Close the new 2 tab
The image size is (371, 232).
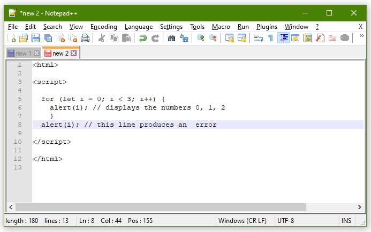[73, 53]
